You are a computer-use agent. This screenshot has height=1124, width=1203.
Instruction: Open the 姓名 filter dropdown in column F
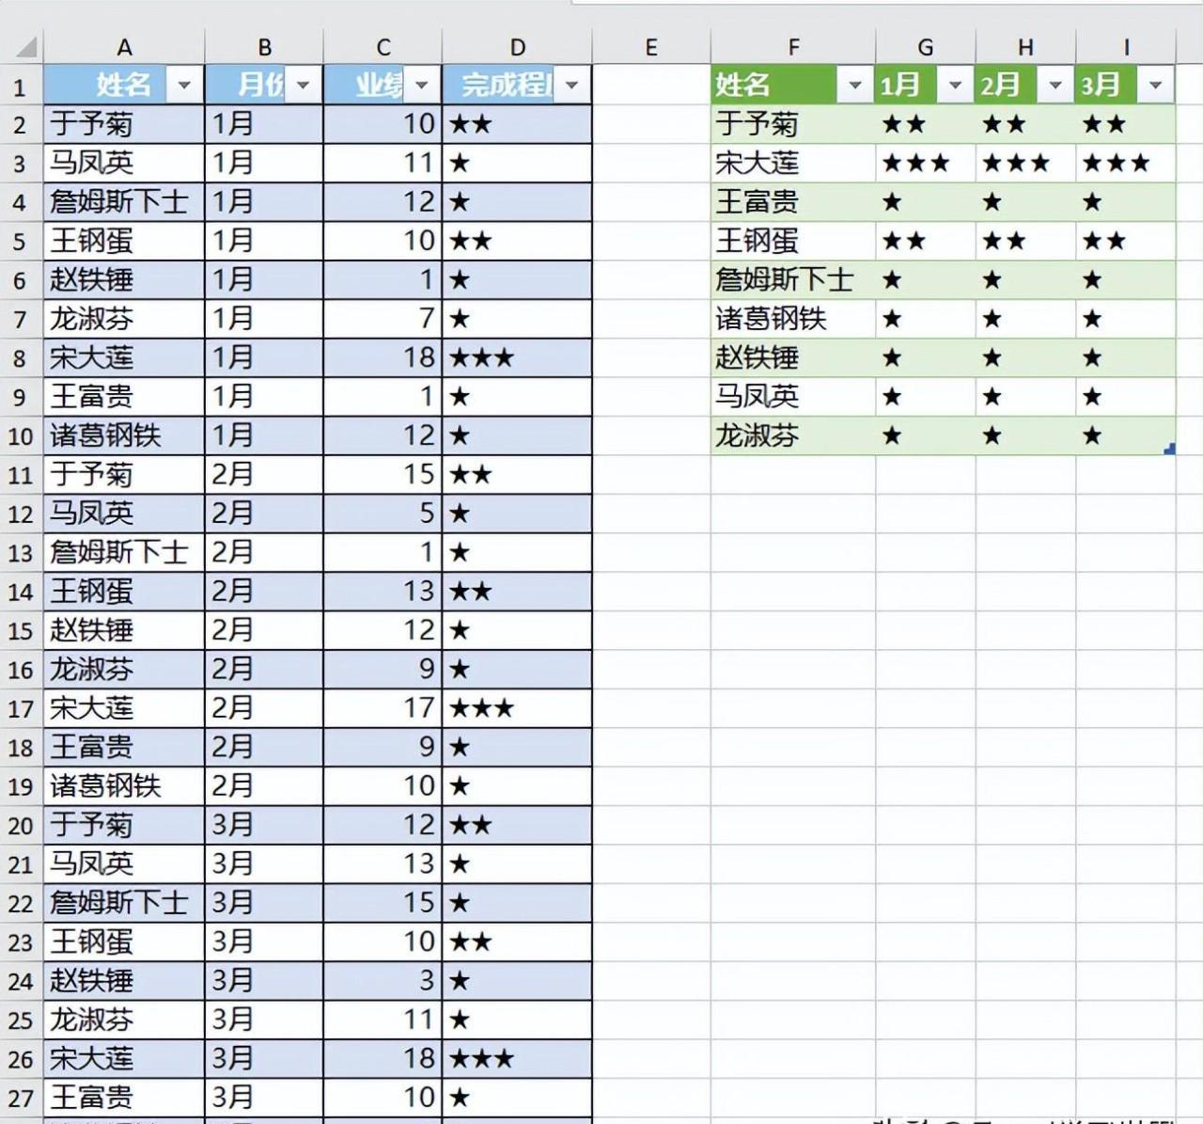pyautogui.click(x=855, y=86)
